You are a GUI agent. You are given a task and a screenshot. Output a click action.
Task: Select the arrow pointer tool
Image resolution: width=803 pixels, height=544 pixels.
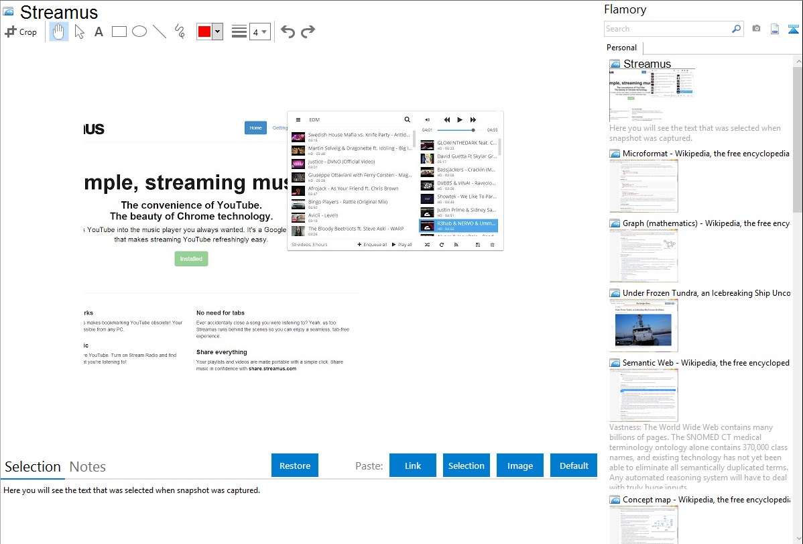79,32
